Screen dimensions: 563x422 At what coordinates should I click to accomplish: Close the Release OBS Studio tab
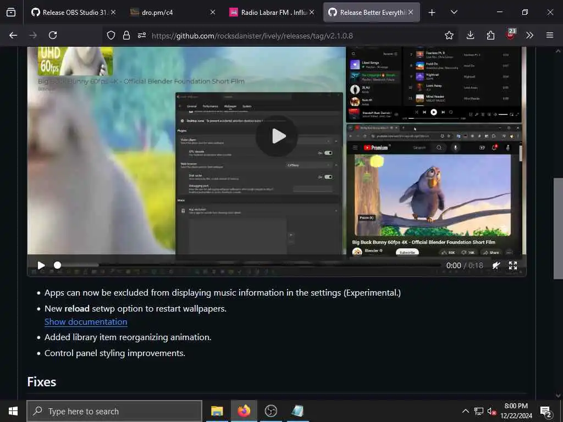[113, 12]
